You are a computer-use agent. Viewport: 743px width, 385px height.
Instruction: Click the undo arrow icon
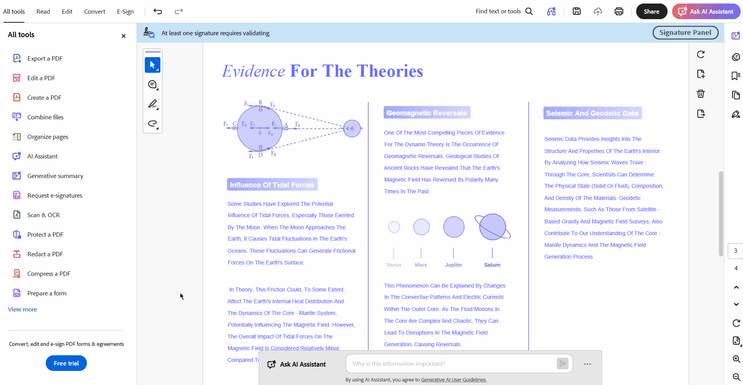point(158,11)
